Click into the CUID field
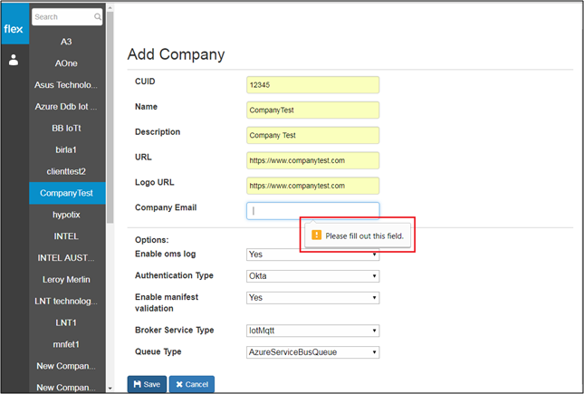The image size is (584, 394). tap(313, 85)
